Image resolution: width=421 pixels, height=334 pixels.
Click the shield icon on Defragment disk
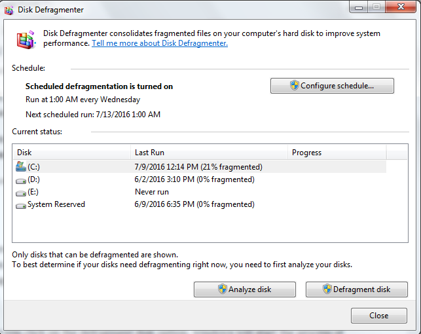click(327, 289)
